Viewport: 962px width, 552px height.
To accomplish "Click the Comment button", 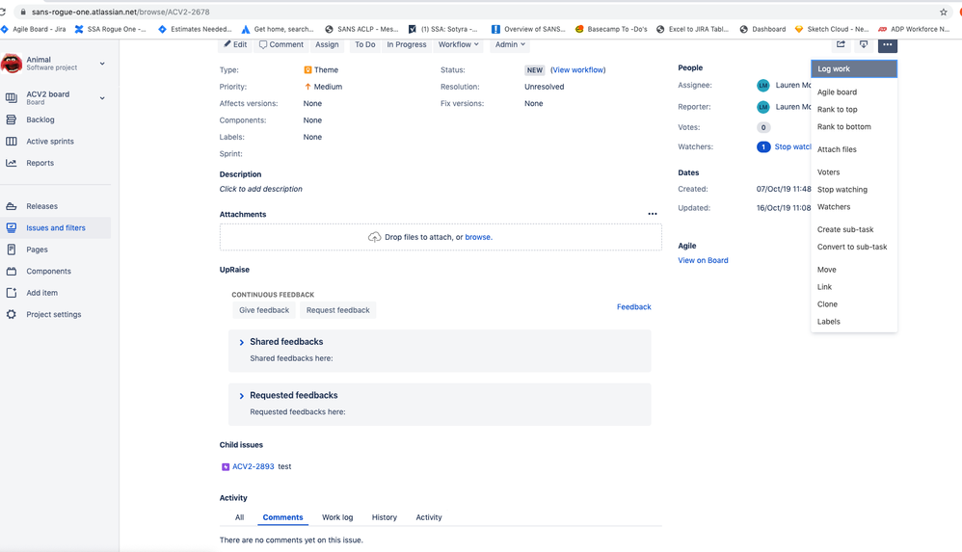I will pyautogui.click(x=281, y=44).
